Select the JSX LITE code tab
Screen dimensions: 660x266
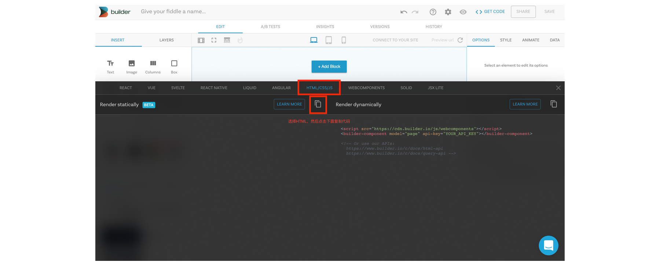[x=436, y=88]
